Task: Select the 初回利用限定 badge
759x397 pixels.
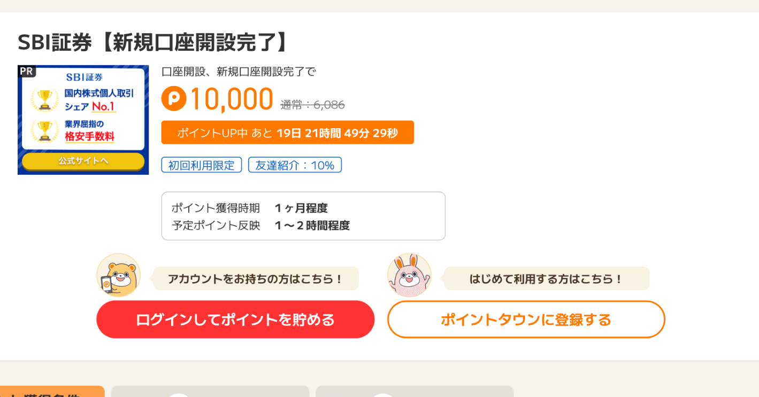Action: [x=202, y=165]
